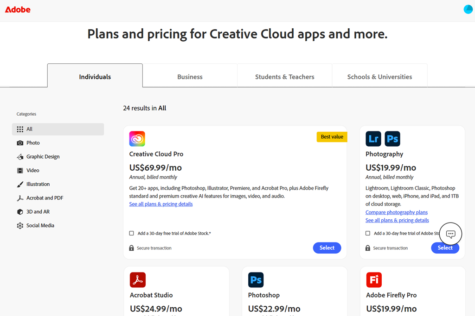This screenshot has width=475, height=316.
Task: Click the Creative Cloud Pro lock icon
Action: tap(131, 248)
